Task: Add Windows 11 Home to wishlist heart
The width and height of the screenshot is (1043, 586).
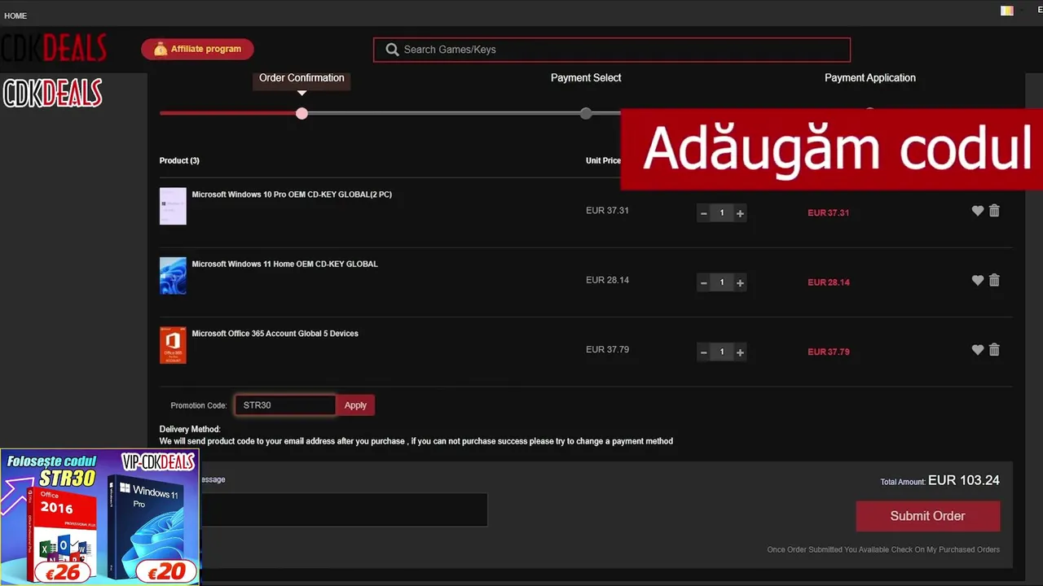Action: (x=978, y=280)
